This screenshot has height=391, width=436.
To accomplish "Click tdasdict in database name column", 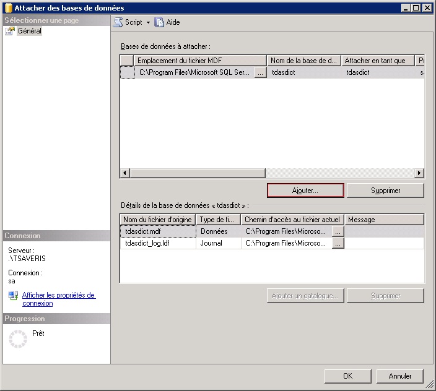I will point(304,72).
